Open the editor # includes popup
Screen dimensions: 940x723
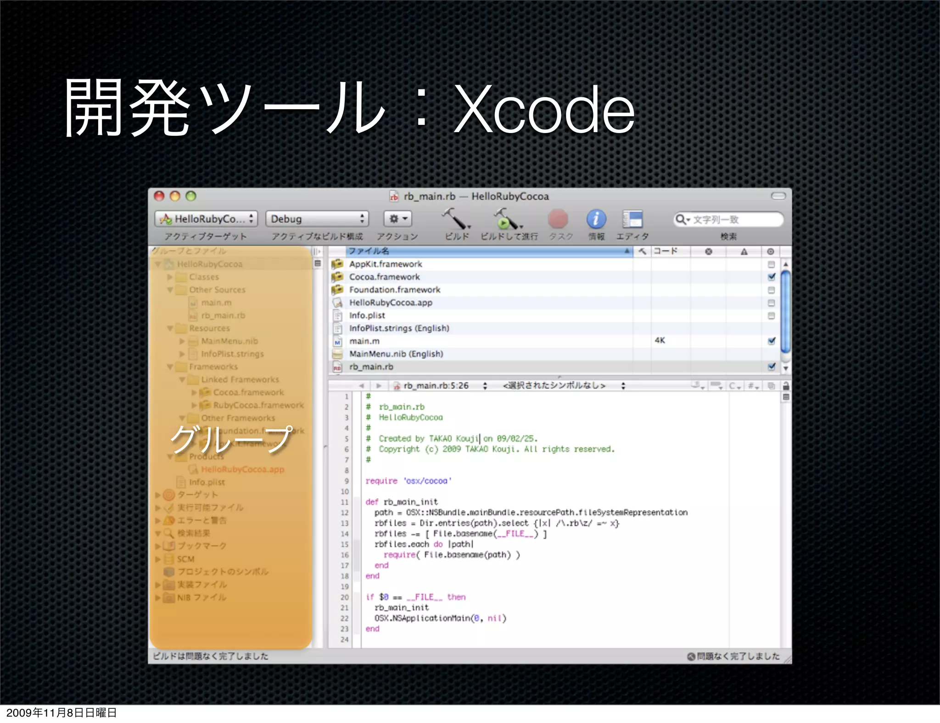pos(753,386)
